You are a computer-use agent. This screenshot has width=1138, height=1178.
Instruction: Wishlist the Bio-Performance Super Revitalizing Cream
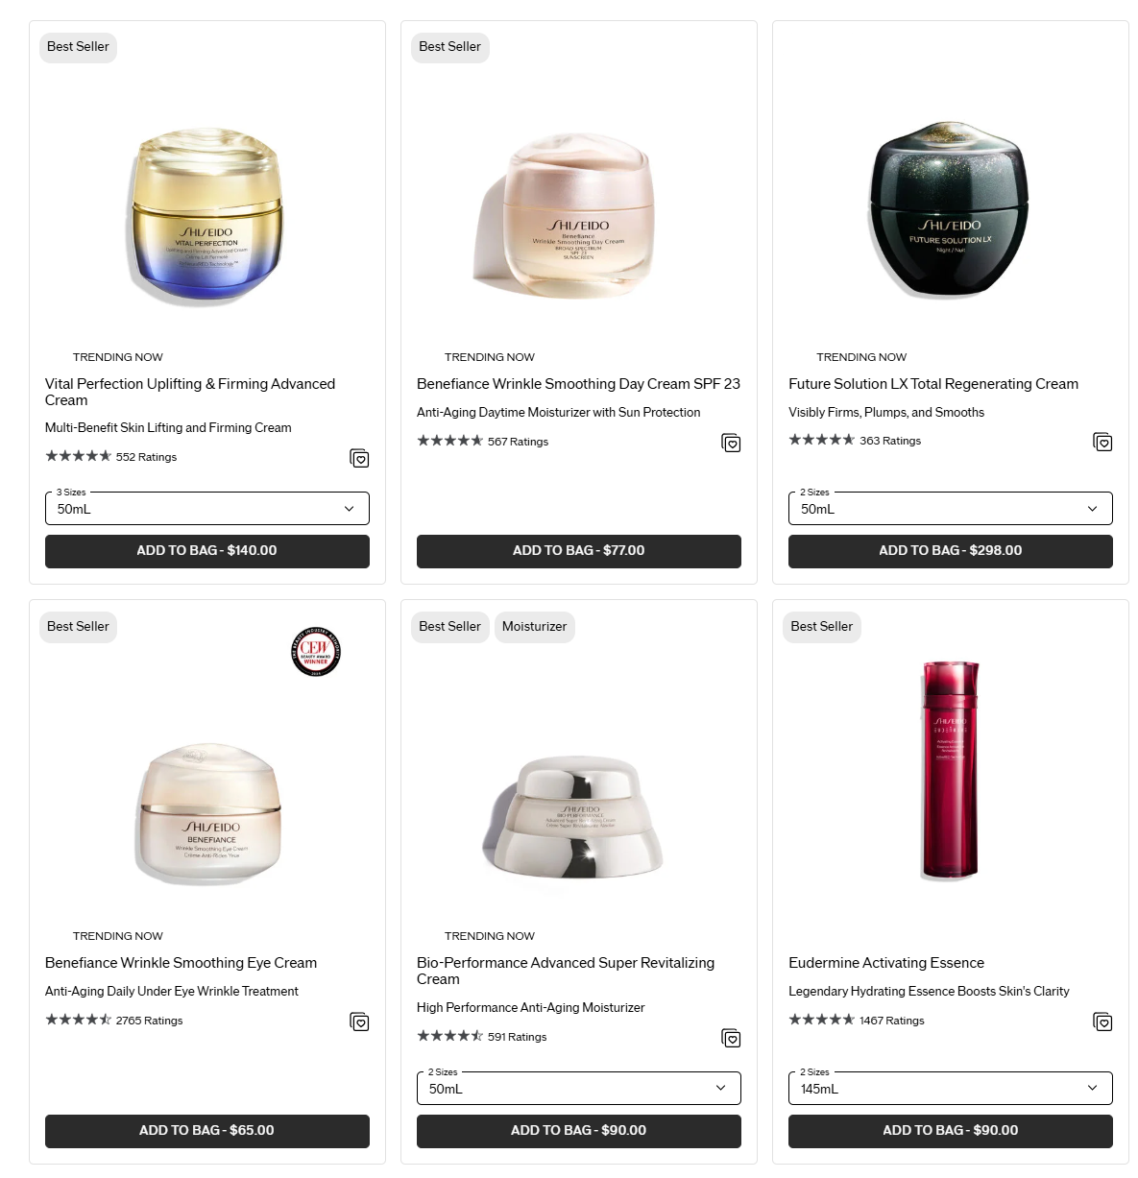pyautogui.click(x=731, y=1038)
